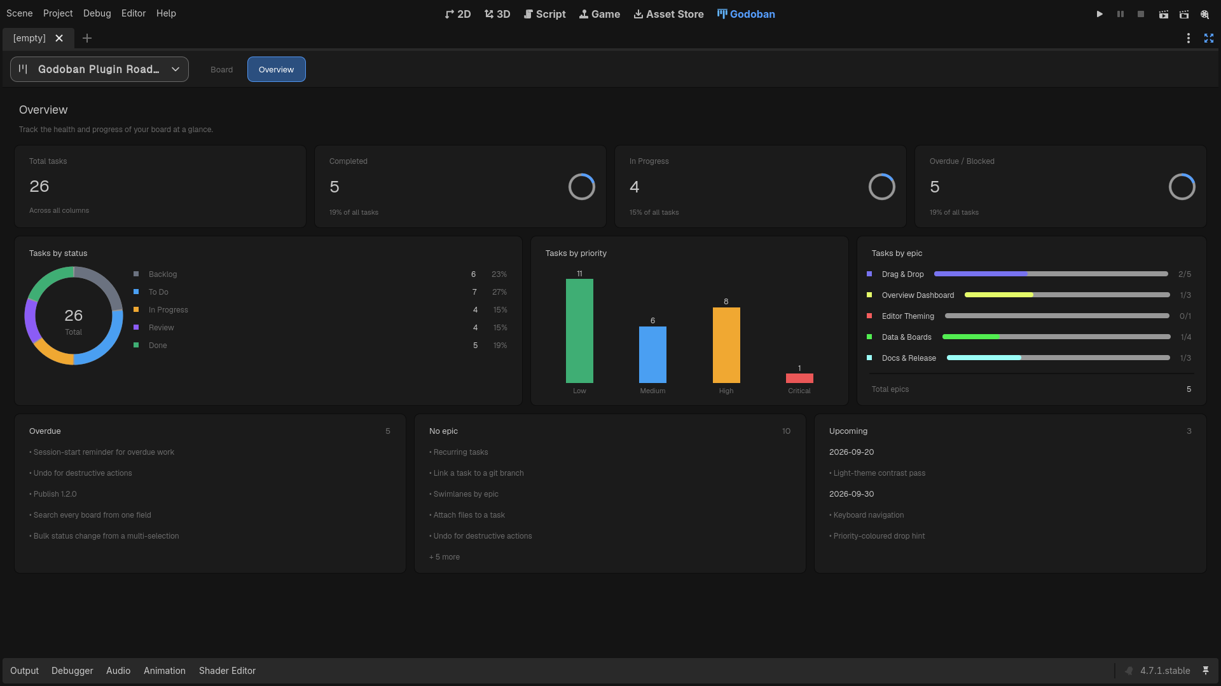
Task: Open the scene tabs three-dot menu
Action: tap(1188, 38)
